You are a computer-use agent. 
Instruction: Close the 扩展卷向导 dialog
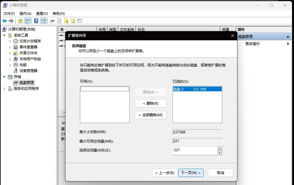click(x=233, y=36)
